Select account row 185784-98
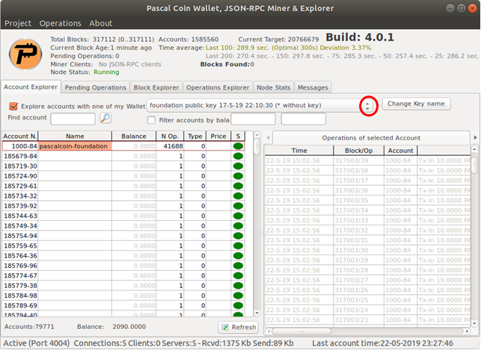This screenshot has width=481, height=350. click(123, 296)
